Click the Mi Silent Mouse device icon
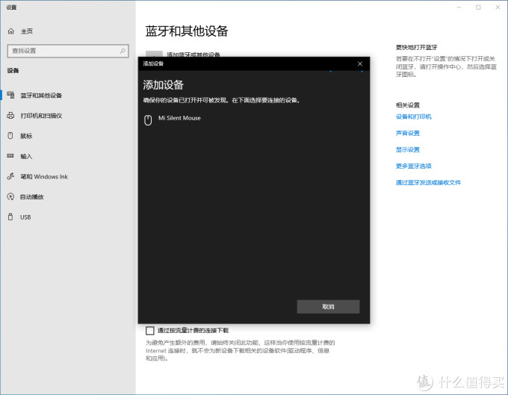This screenshot has height=395, width=508. [148, 120]
